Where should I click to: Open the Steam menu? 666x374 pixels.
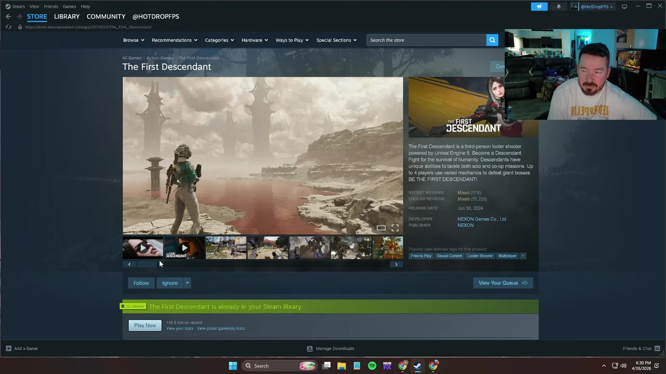click(15, 6)
